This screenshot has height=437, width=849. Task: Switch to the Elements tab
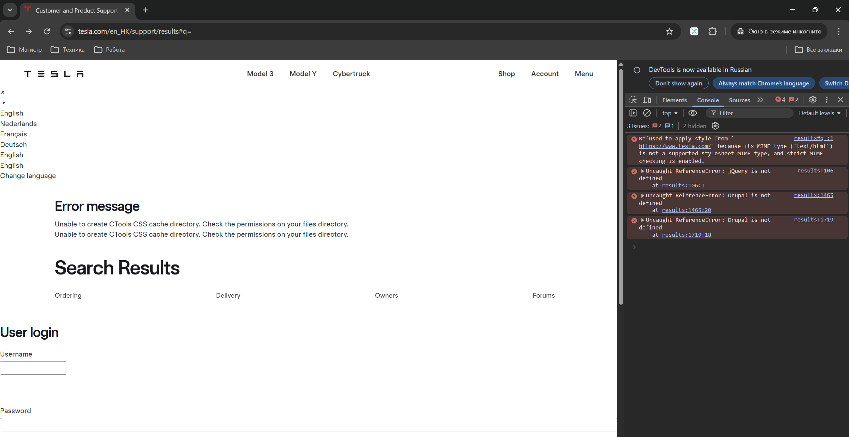tap(674, 100)
